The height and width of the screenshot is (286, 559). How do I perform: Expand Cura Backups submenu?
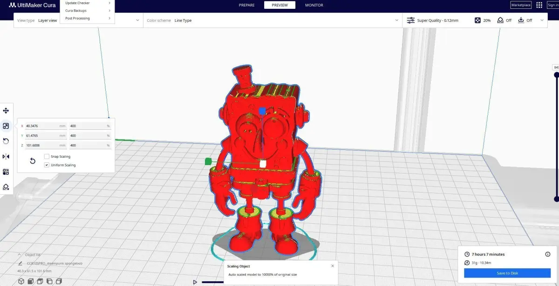click(88, 11)
